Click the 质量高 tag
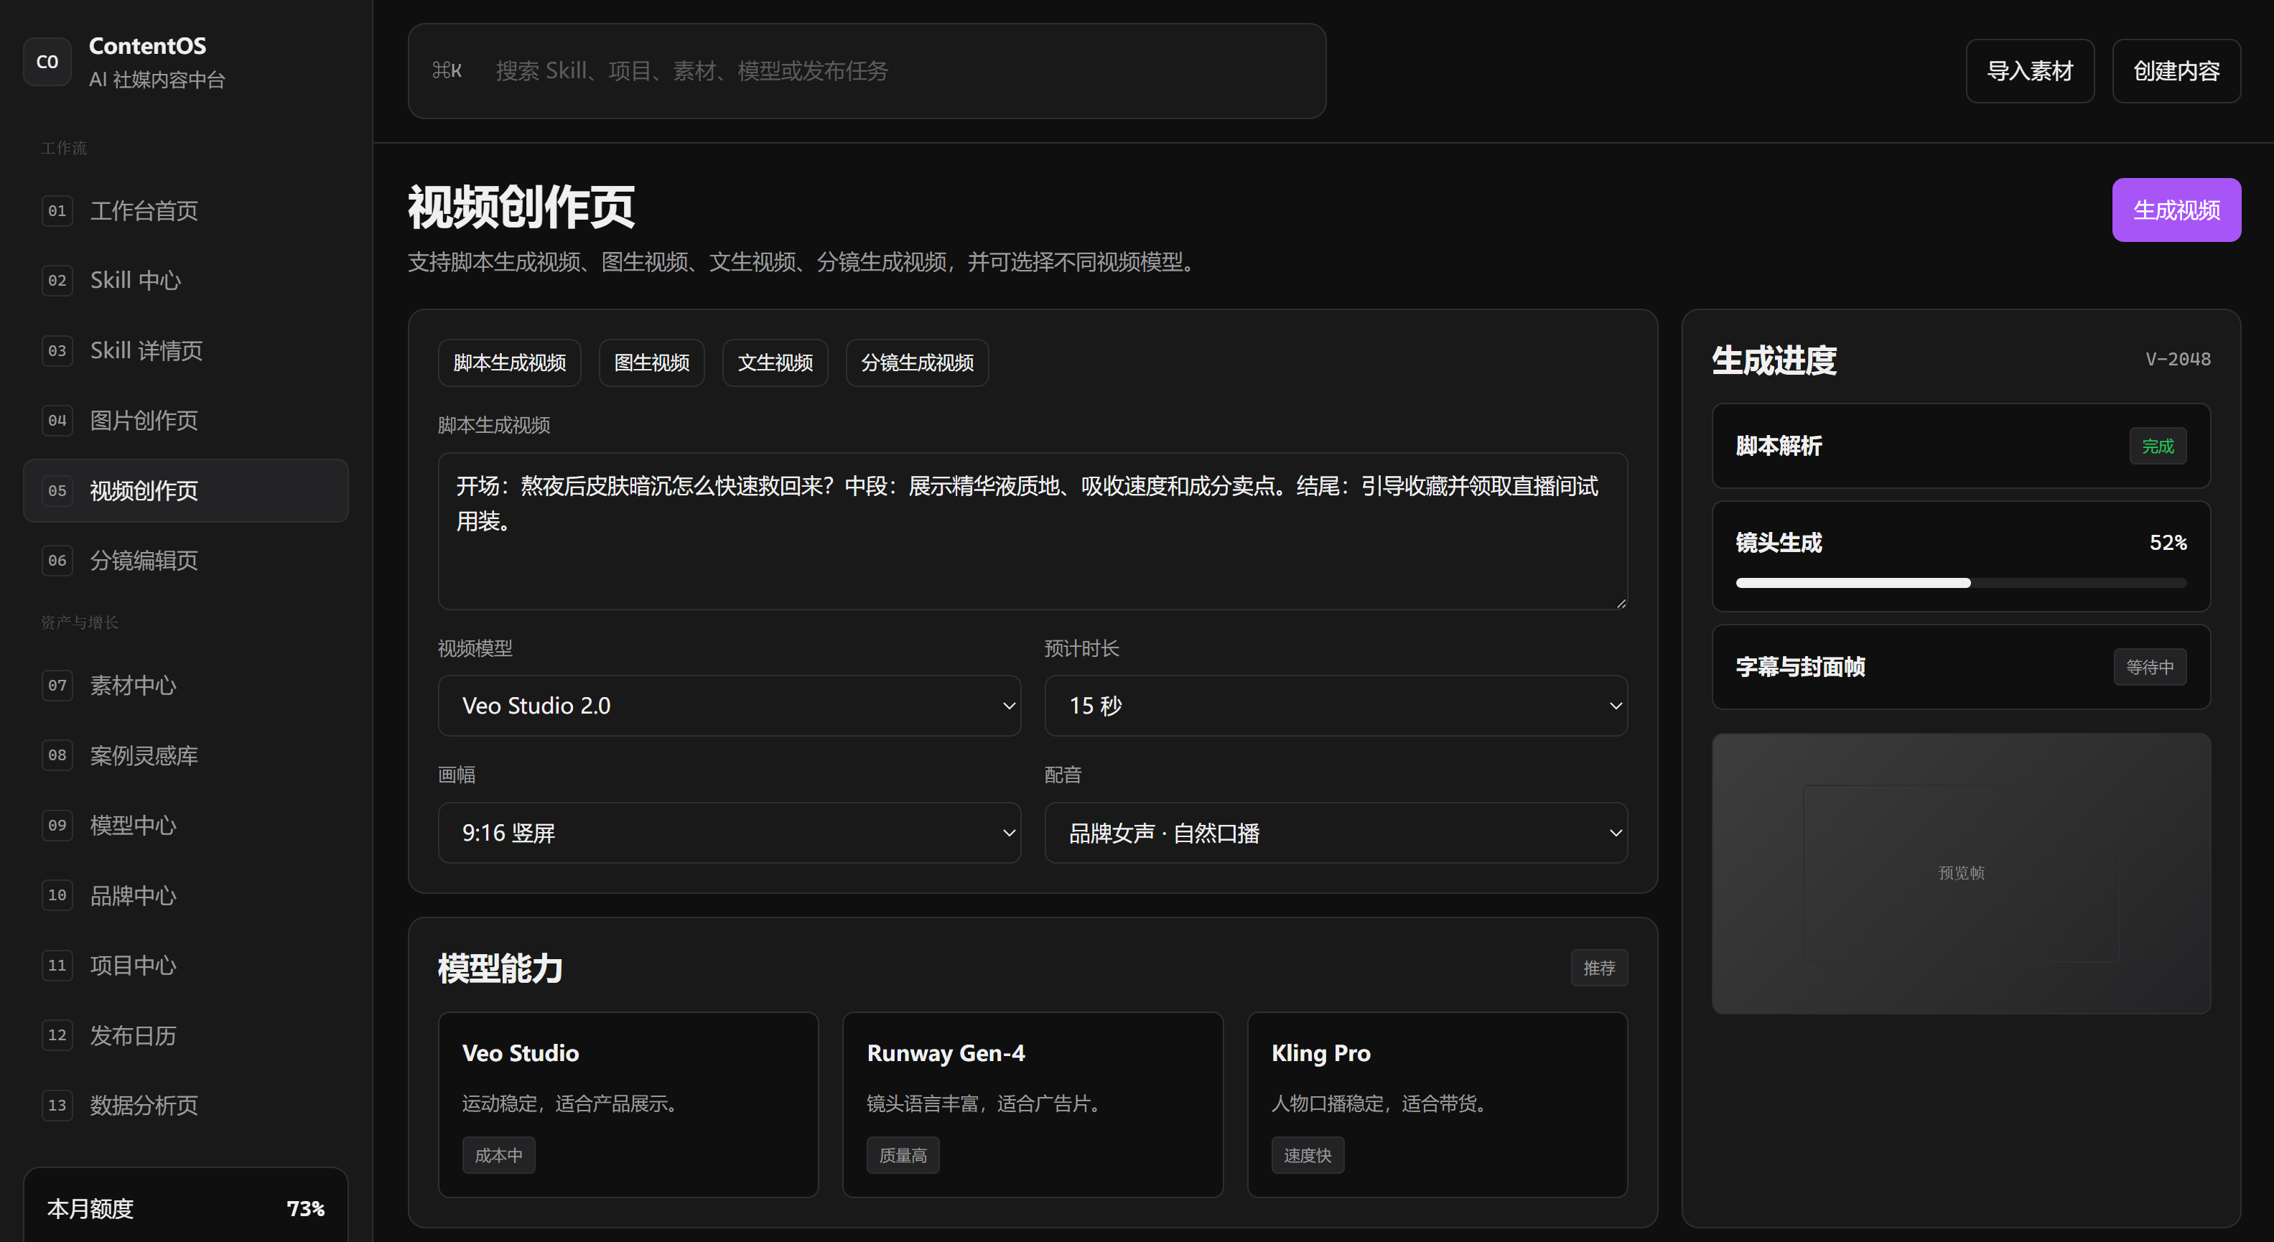 click(903, 1154)
